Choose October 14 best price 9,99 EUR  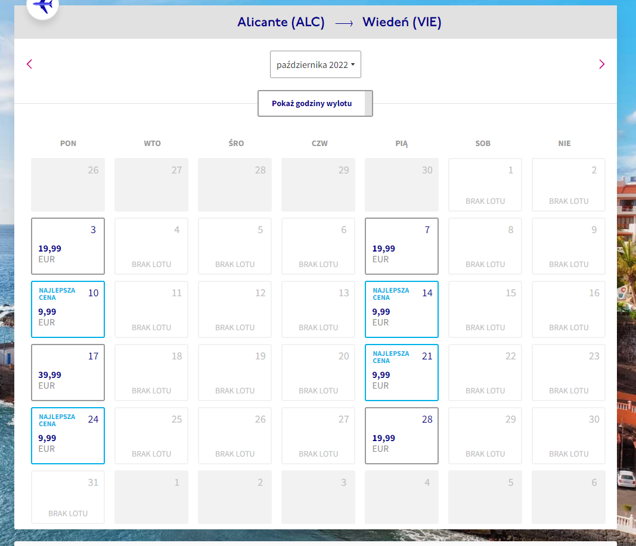point(402,309)
